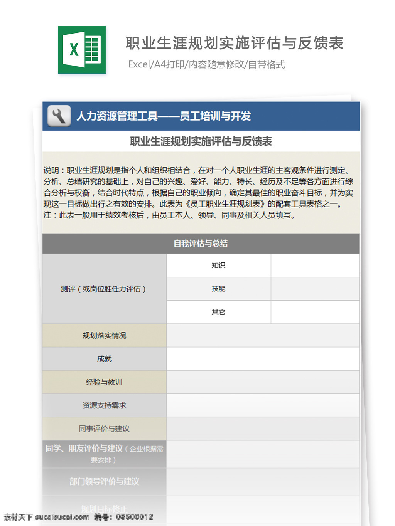The height and width of the screenshot is (526, 395).
Task: Click the 注：此表一般用于绩效考核后 note line
Action: click(170, 215)
